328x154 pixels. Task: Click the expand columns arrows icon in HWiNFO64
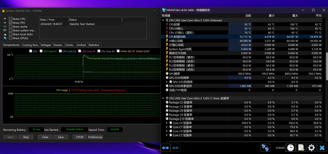[165, 148]
